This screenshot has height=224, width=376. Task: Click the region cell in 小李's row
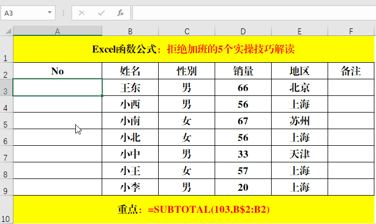[x=300, y=187]
